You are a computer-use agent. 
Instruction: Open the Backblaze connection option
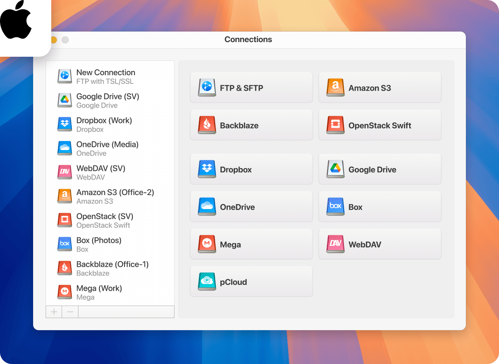pos(251,125)
